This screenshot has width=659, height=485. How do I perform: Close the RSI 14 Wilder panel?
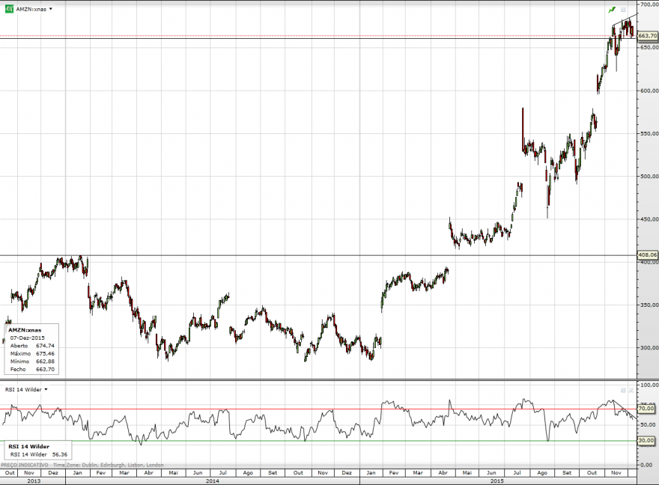(631, 390)
